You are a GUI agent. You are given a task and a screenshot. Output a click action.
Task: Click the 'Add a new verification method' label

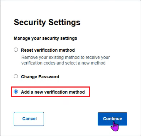pyautogui.click(x=53, y=92)
